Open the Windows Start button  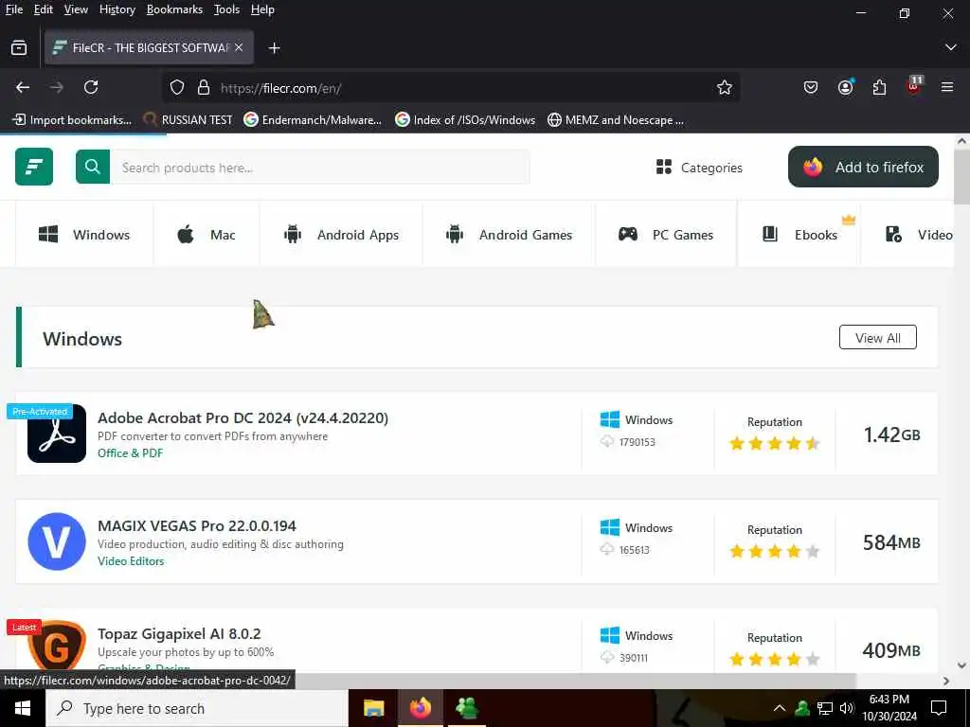click(23, 708)
